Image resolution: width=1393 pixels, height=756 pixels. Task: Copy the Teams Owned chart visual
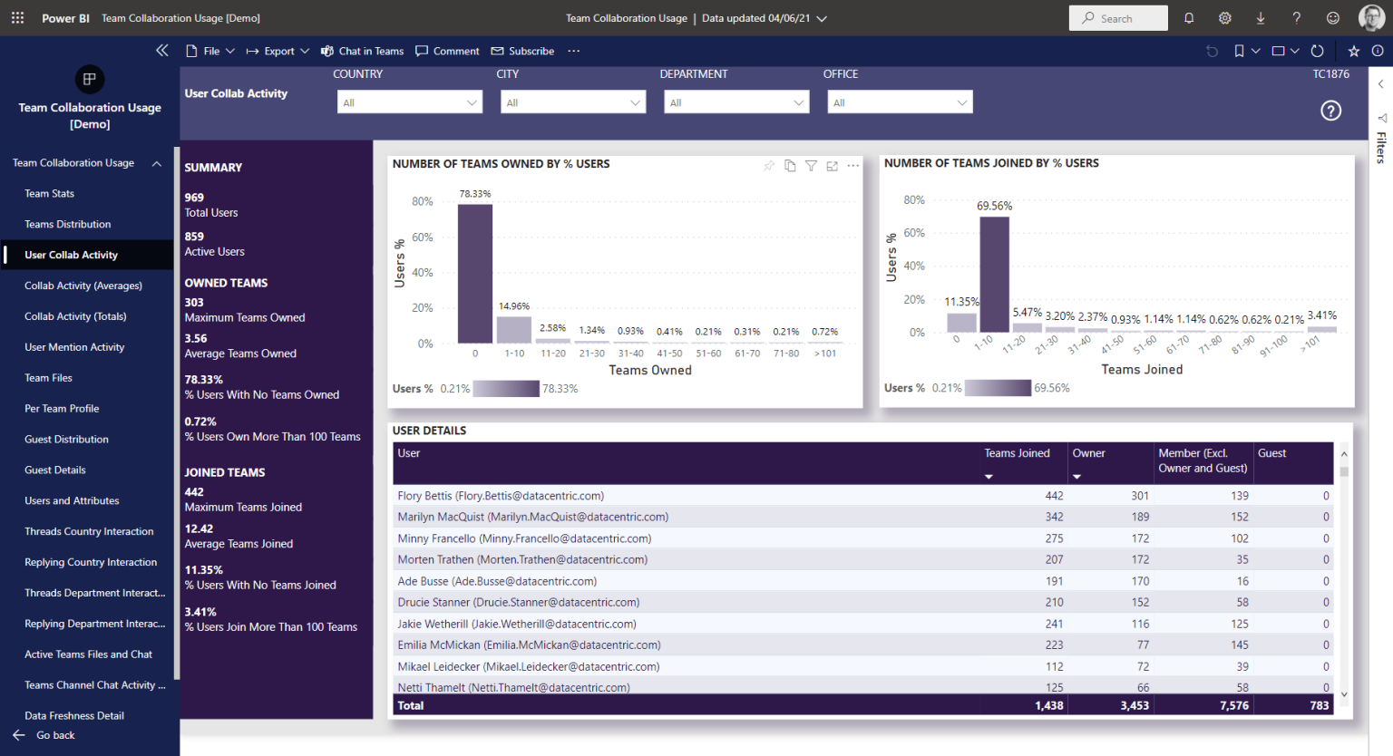pos(790,166)
